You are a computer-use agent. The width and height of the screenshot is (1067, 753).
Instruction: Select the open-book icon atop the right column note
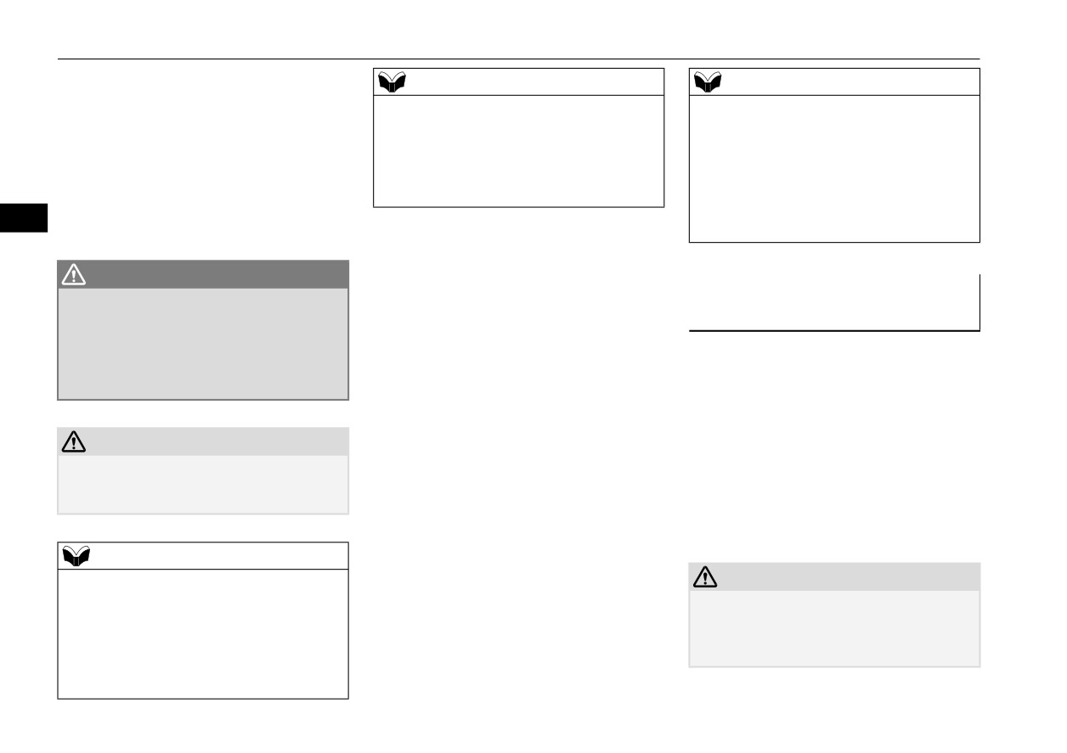click(x=708, y=81)
